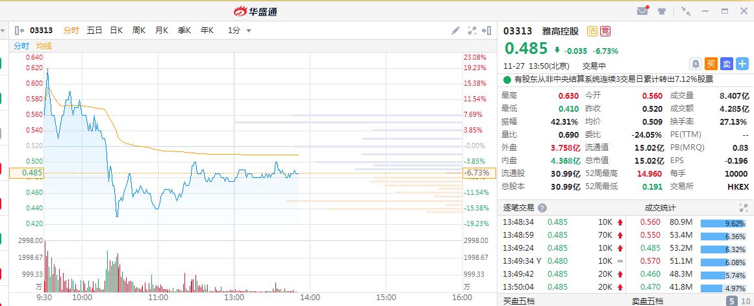Open the skin theme shirt icon
Image resolution: width=754 pixels, height=306 pixels.
click(662, 11)
